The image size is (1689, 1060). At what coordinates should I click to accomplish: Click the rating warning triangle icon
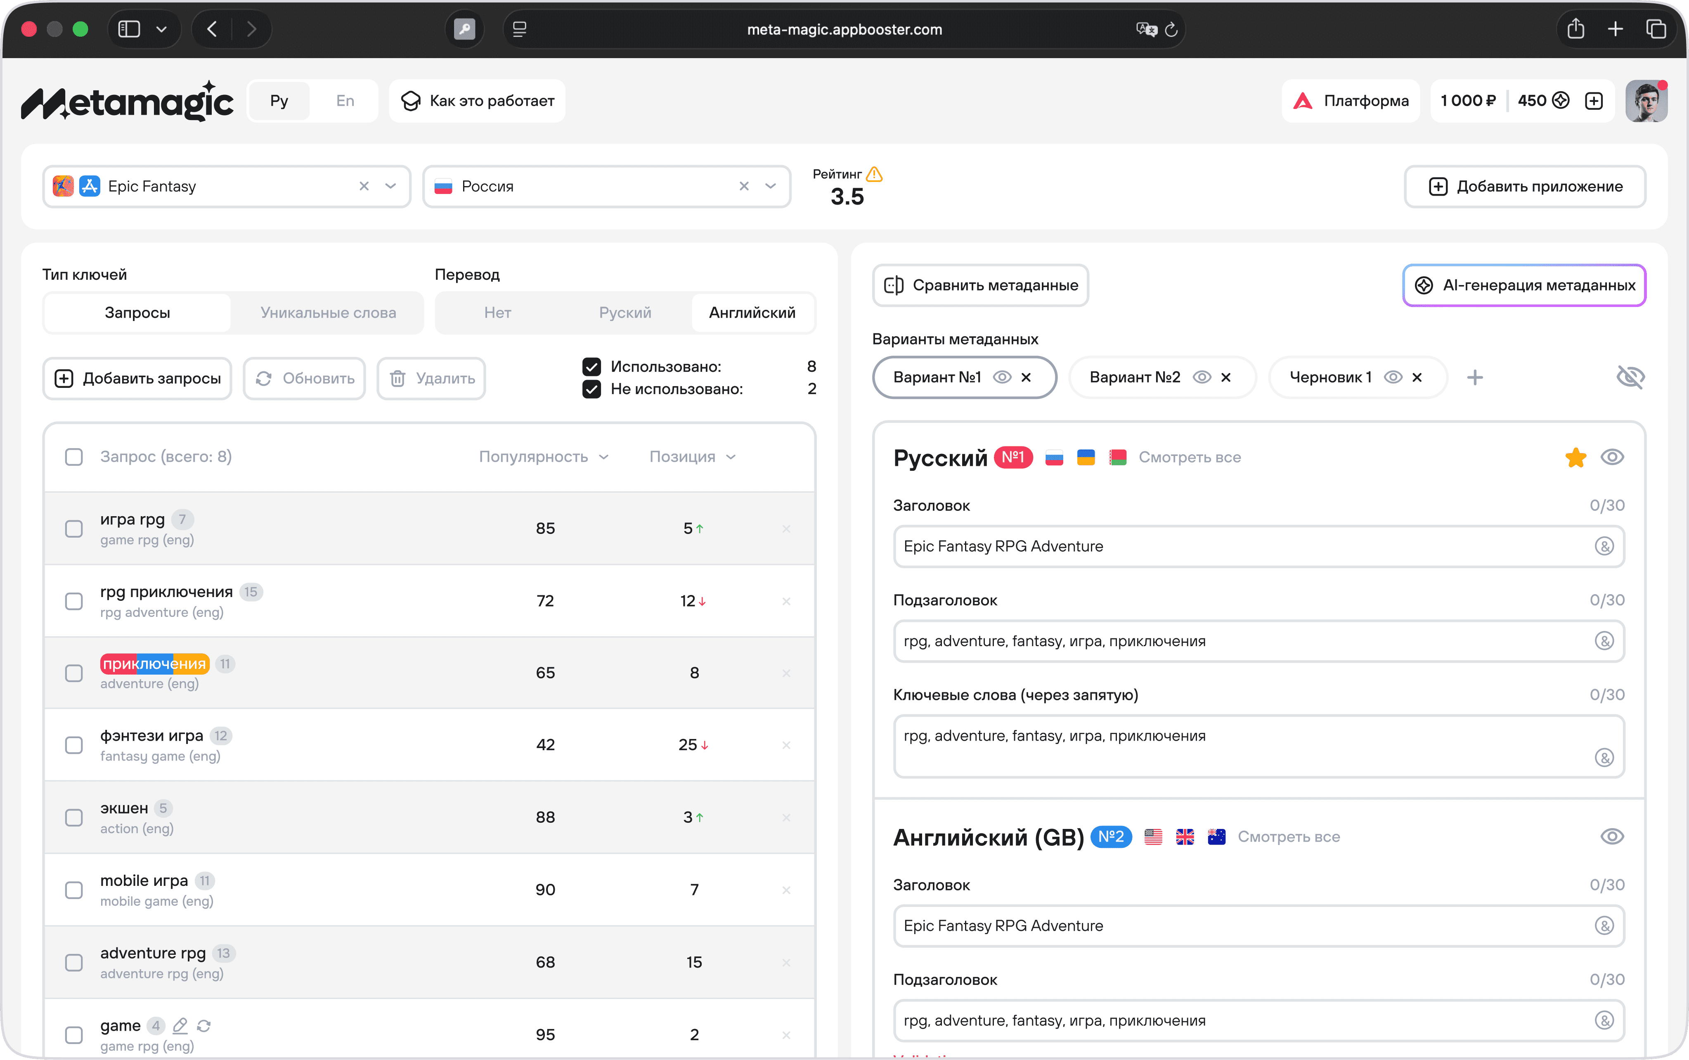click(x=874, y=174)
